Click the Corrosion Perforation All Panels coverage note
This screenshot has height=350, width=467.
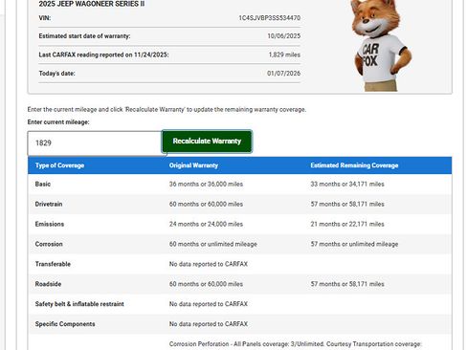tap(296, 344)
